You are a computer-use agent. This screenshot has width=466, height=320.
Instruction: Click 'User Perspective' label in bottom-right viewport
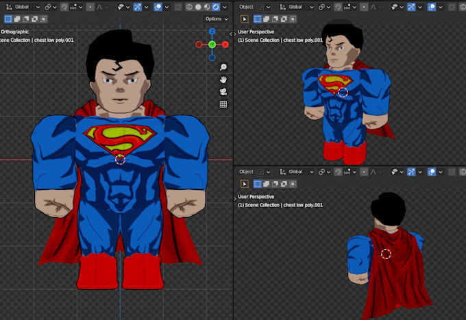tap(256, 197)
